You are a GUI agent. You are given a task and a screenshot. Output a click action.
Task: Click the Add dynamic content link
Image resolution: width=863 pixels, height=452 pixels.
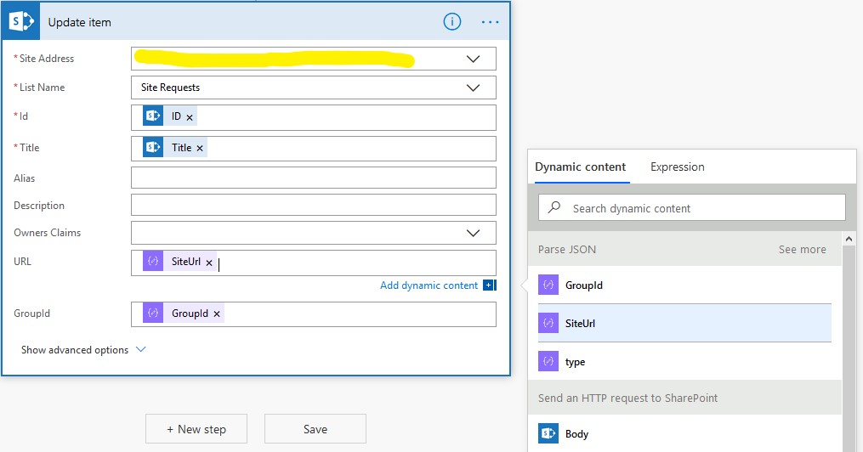[x=429, y=285]
